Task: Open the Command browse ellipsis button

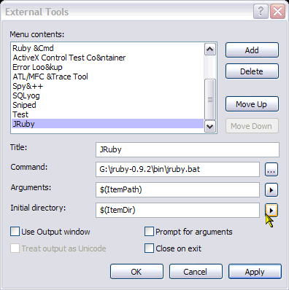Action: tap(271, 170)
